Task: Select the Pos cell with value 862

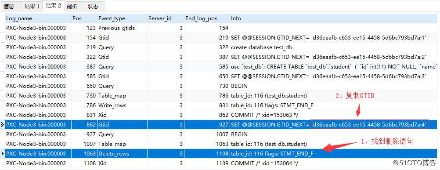Action: pyautogui.click(x=84, y=125)
